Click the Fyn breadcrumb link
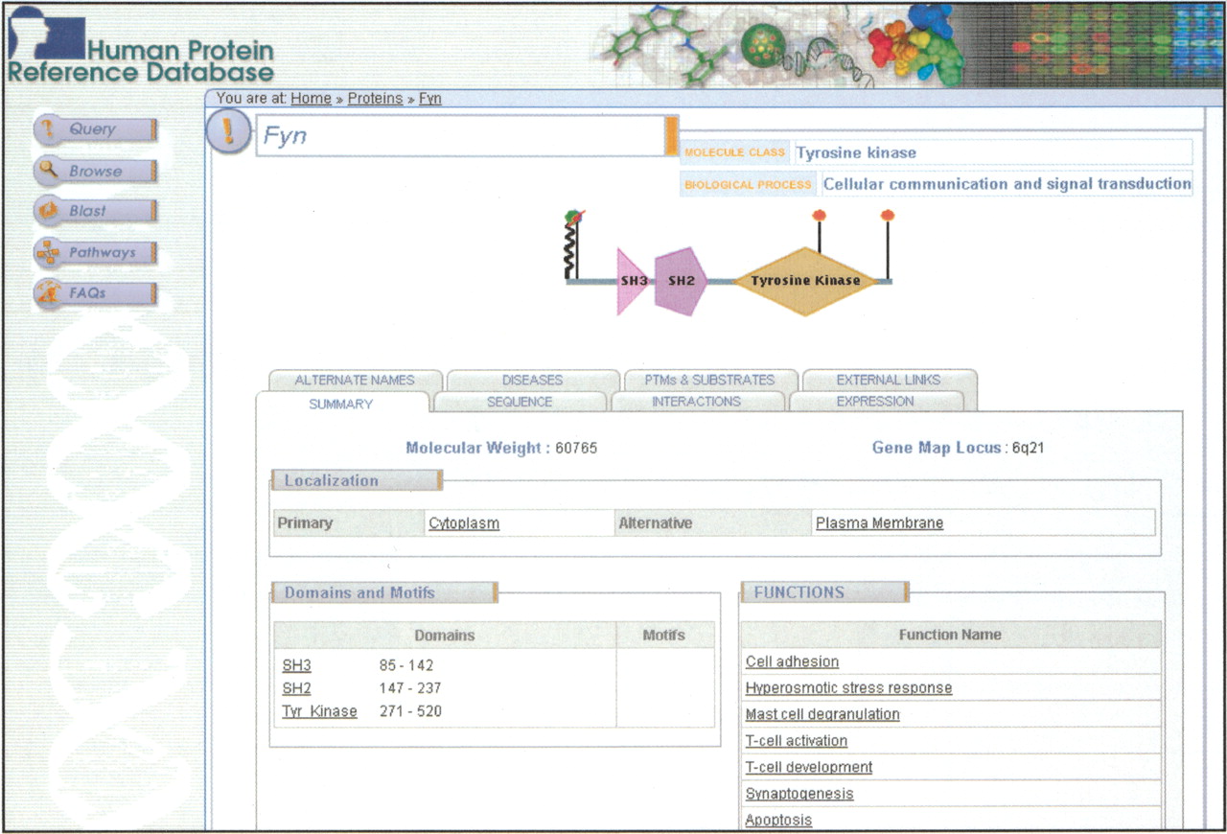The width and height of the screenshot is (1227, 834). point(430,99)
